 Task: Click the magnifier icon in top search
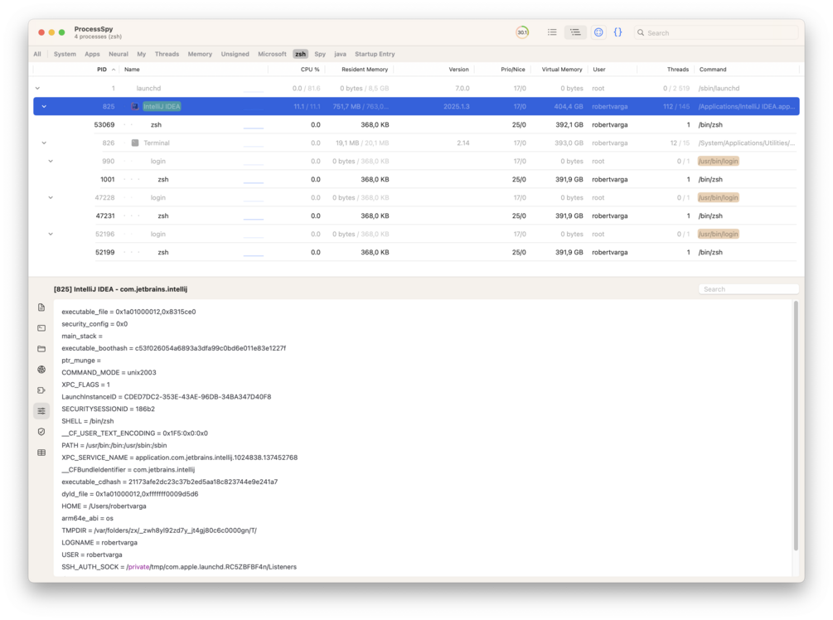(641, 33)
